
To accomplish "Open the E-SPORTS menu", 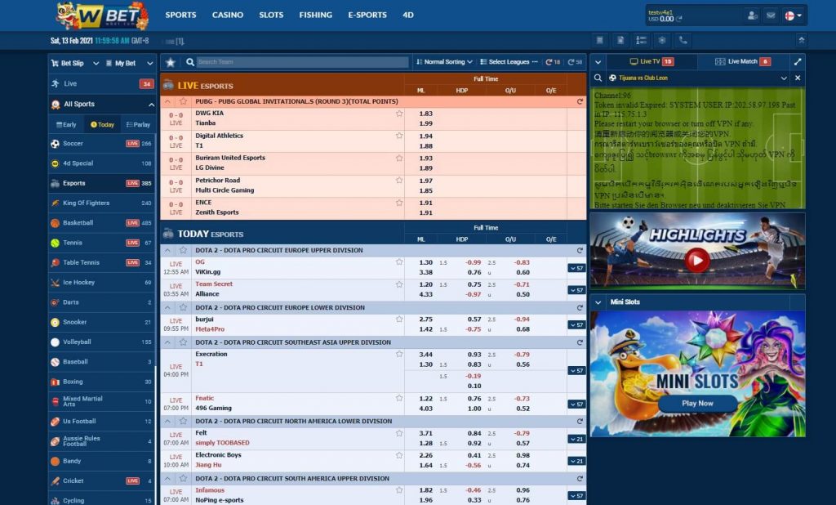I will pyautogui.click(x=367, y=15).
